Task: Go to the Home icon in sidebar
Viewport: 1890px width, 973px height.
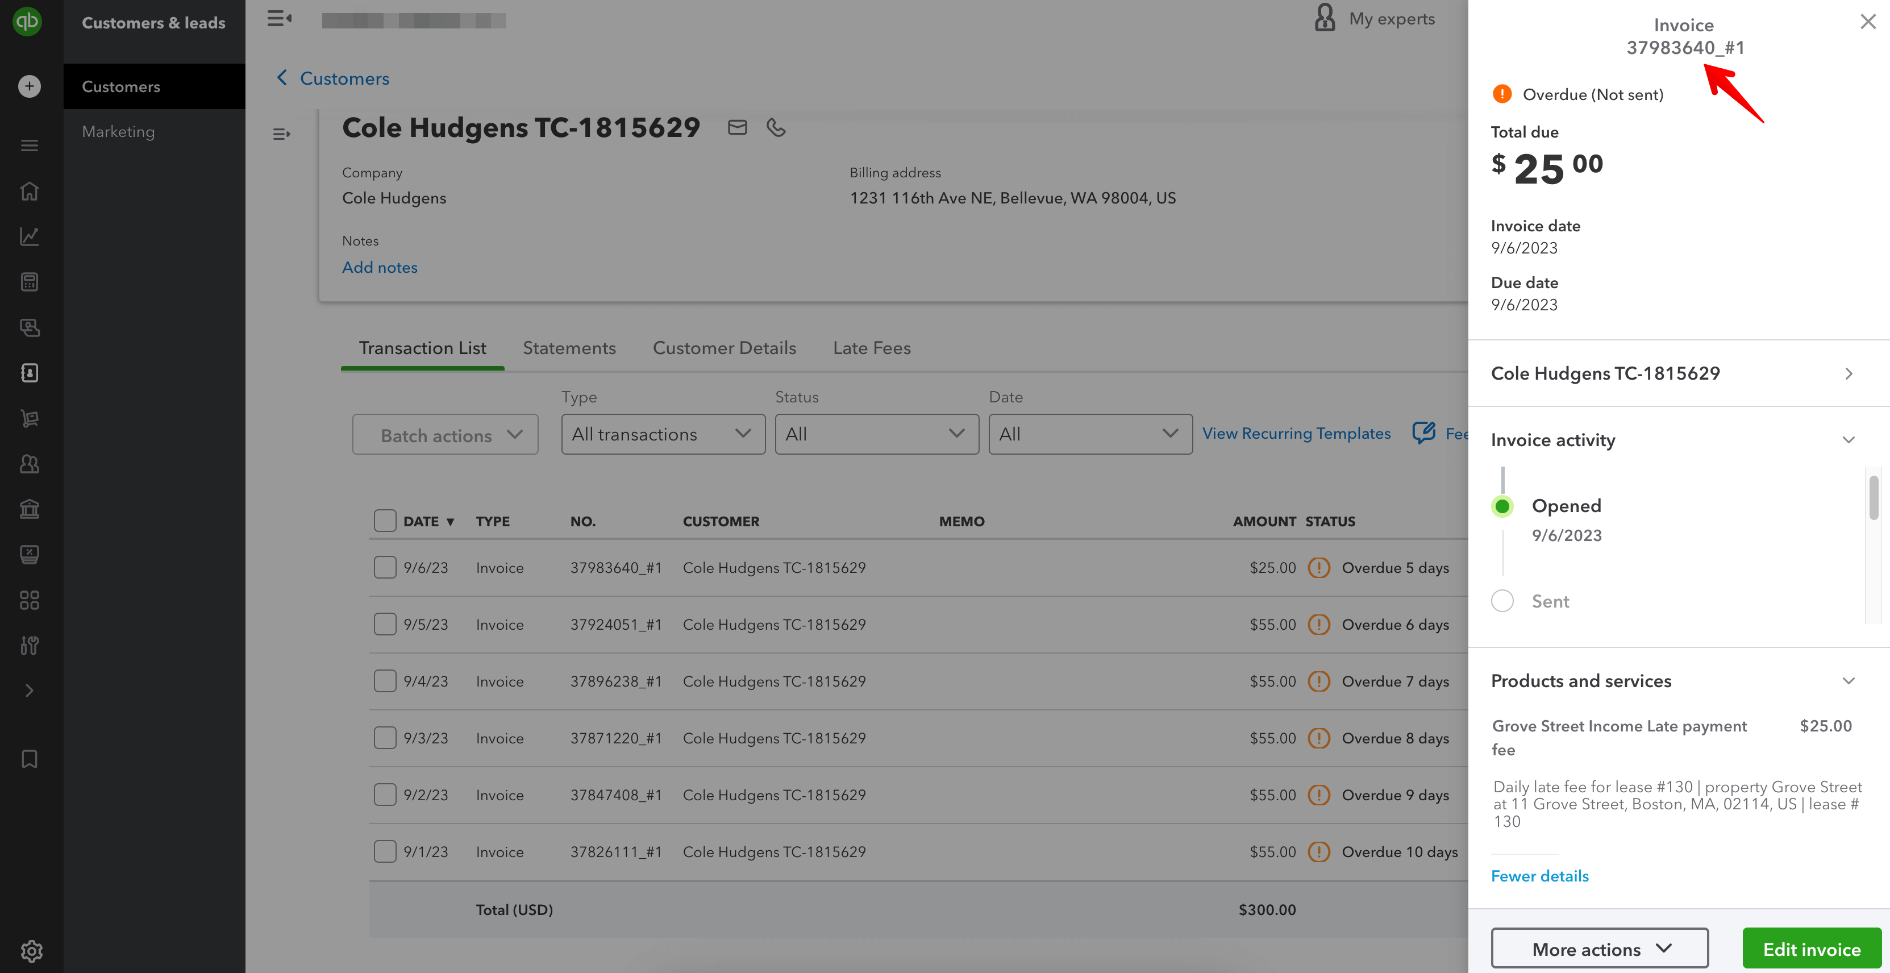Action: (x=30, y=191)
